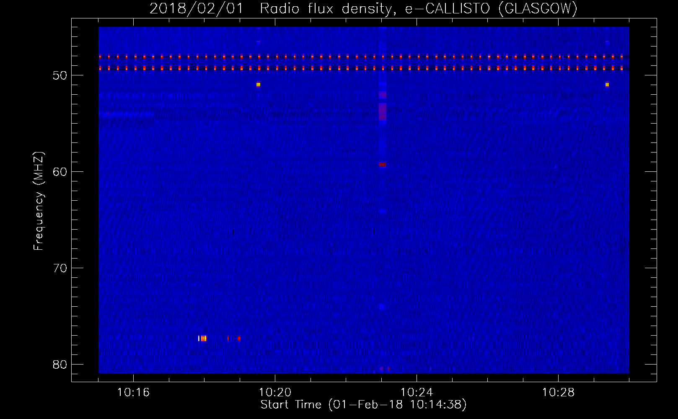The image size is (678, 419).
Task: Click the '50' frequency tick label
Action: (x=60, y=75)
